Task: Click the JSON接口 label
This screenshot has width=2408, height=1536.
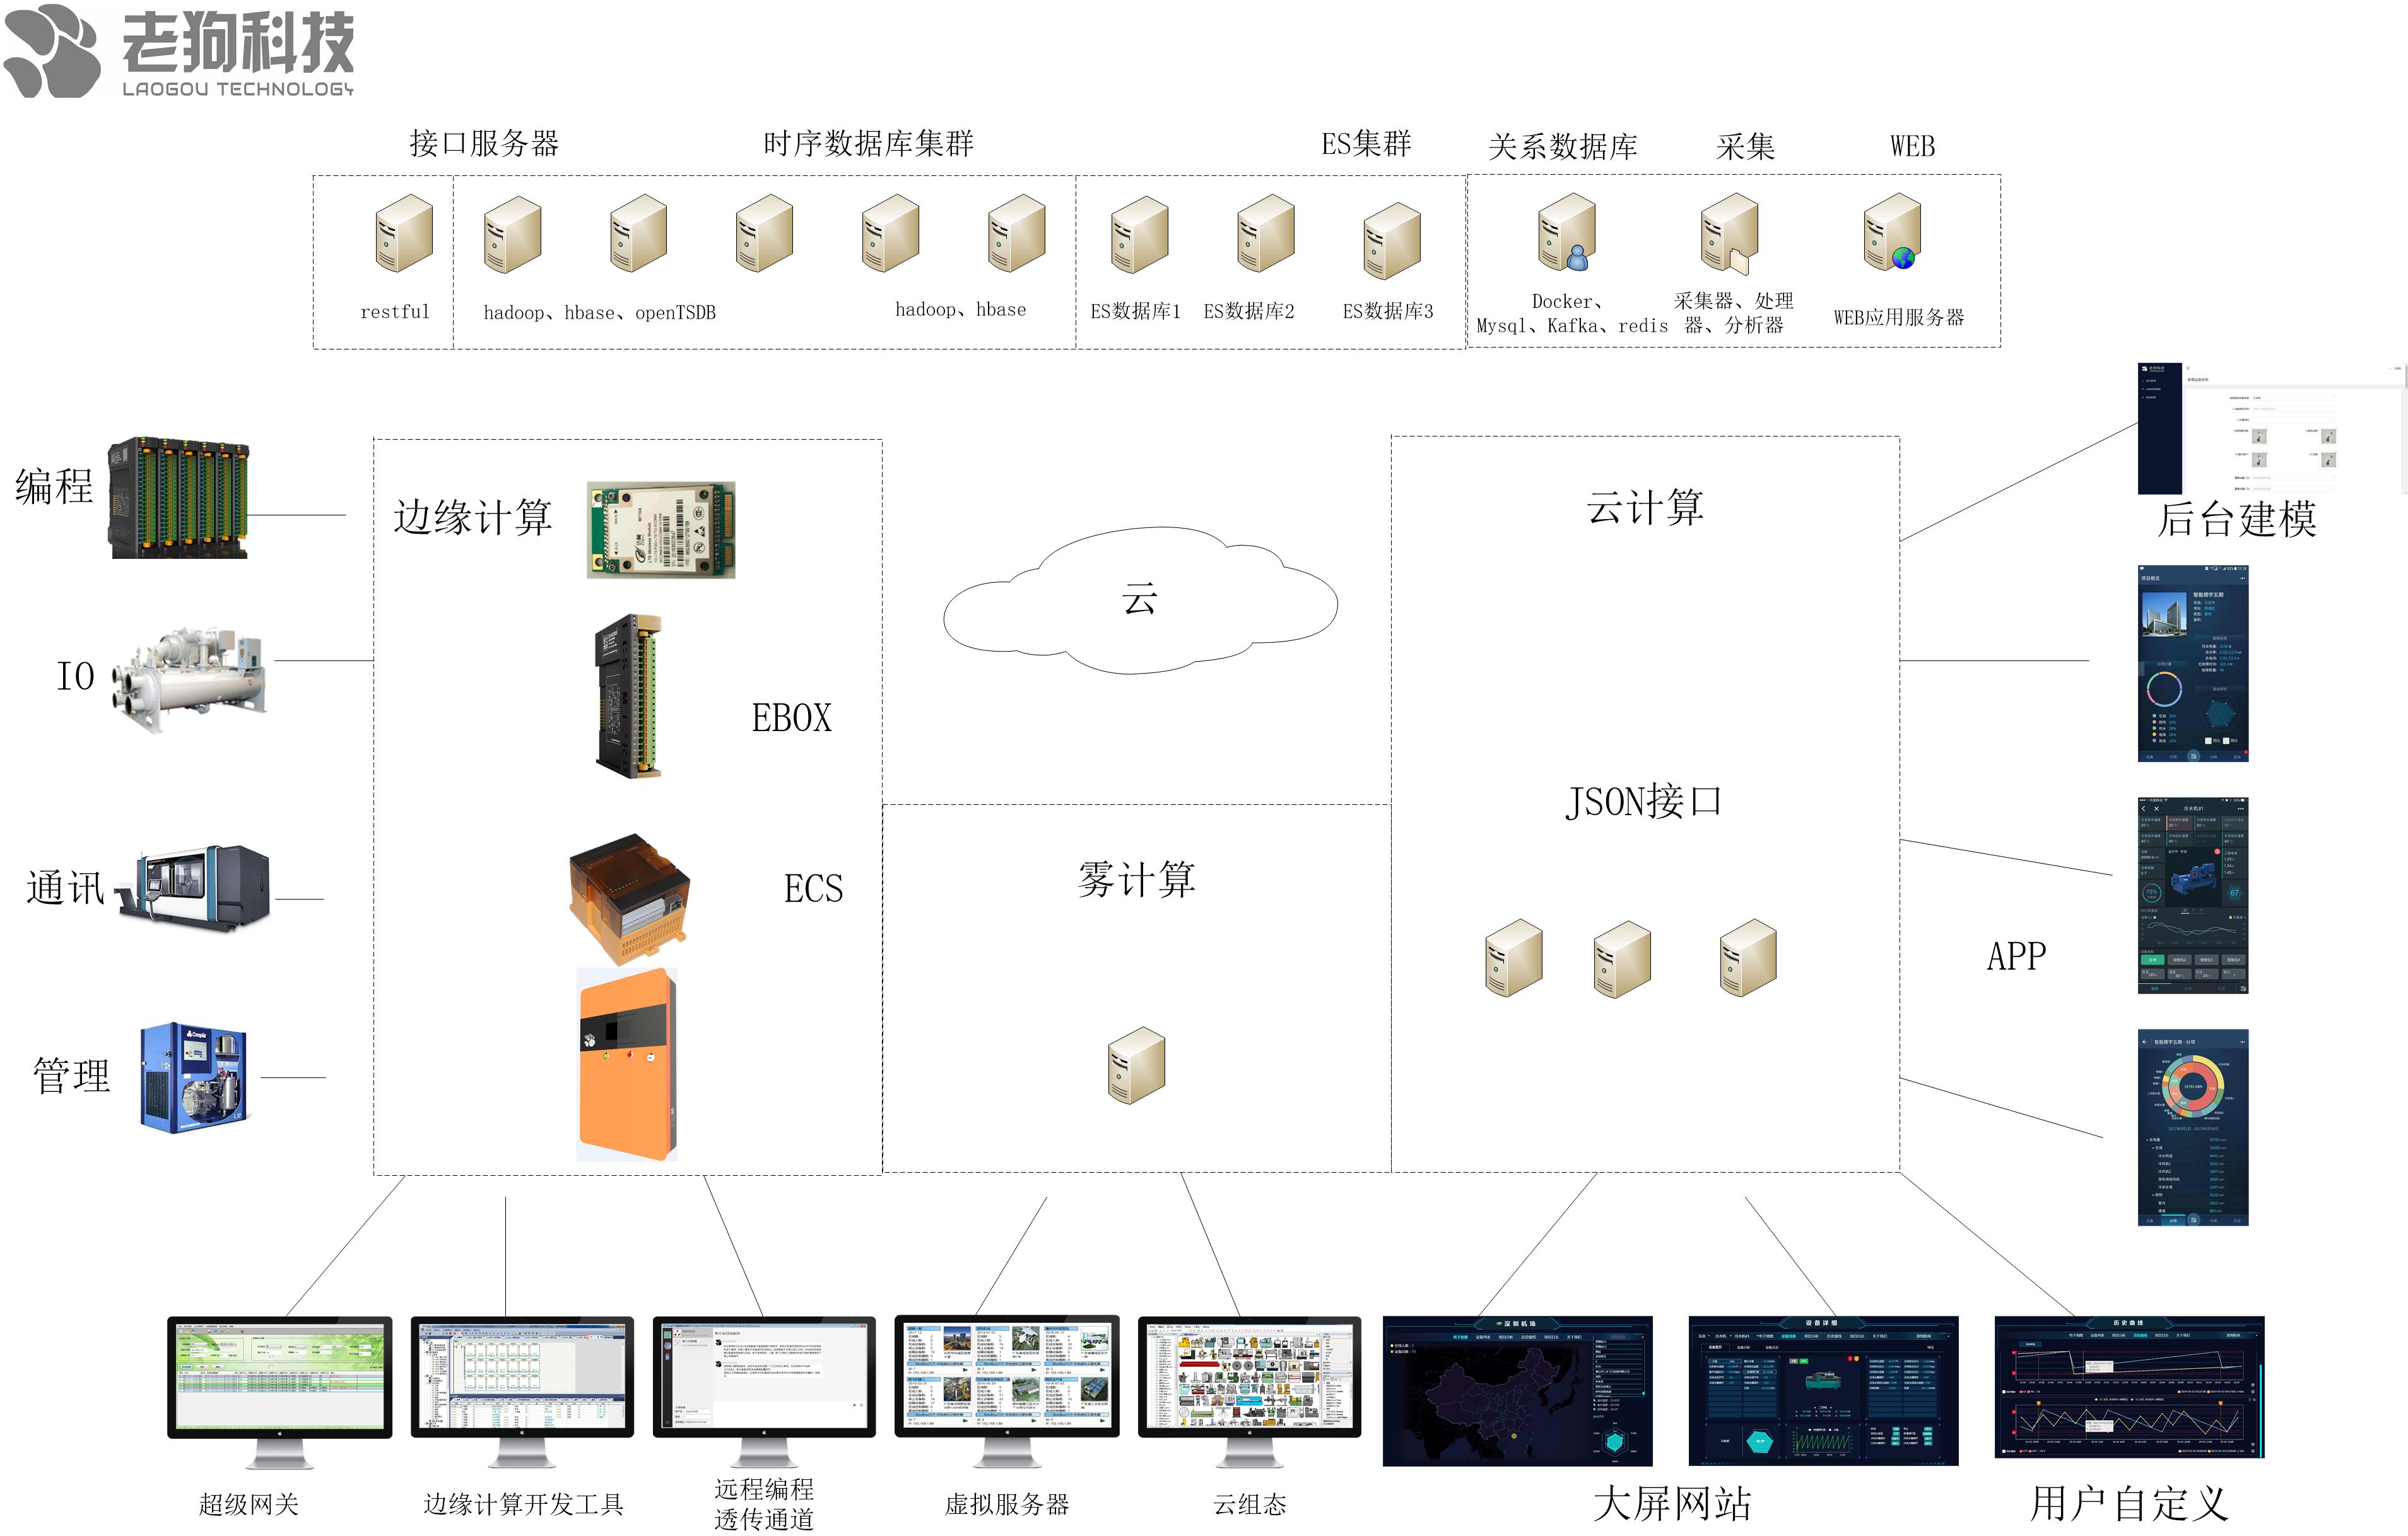Action: [x=1643, y=802]
